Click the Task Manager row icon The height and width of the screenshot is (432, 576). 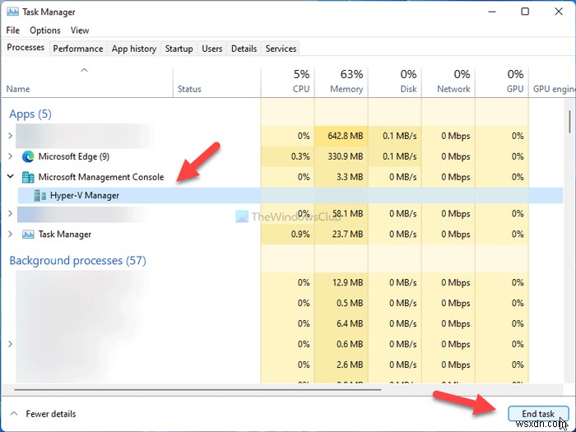point(28,235)
